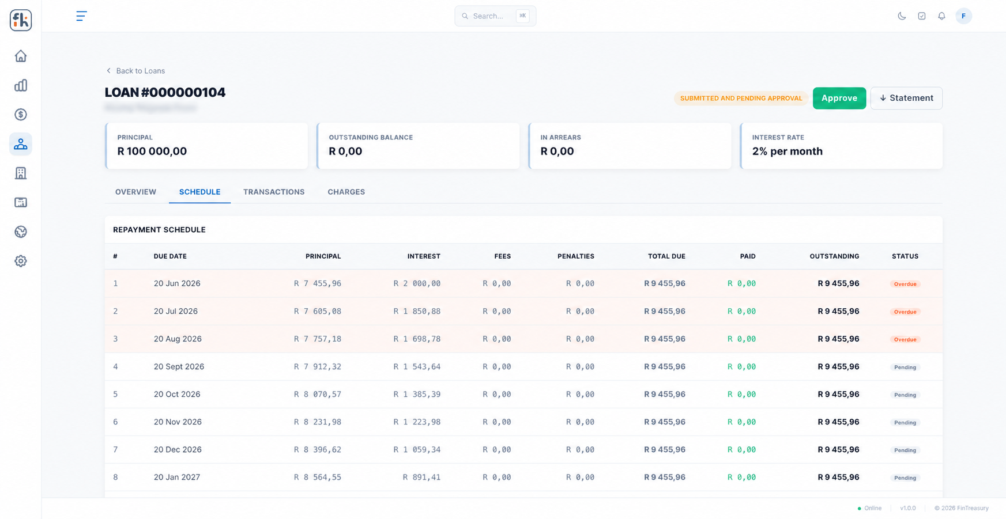This screenshot has width=1006, height=519.
Task: Focus the Search input field
Action: (495, 16)
